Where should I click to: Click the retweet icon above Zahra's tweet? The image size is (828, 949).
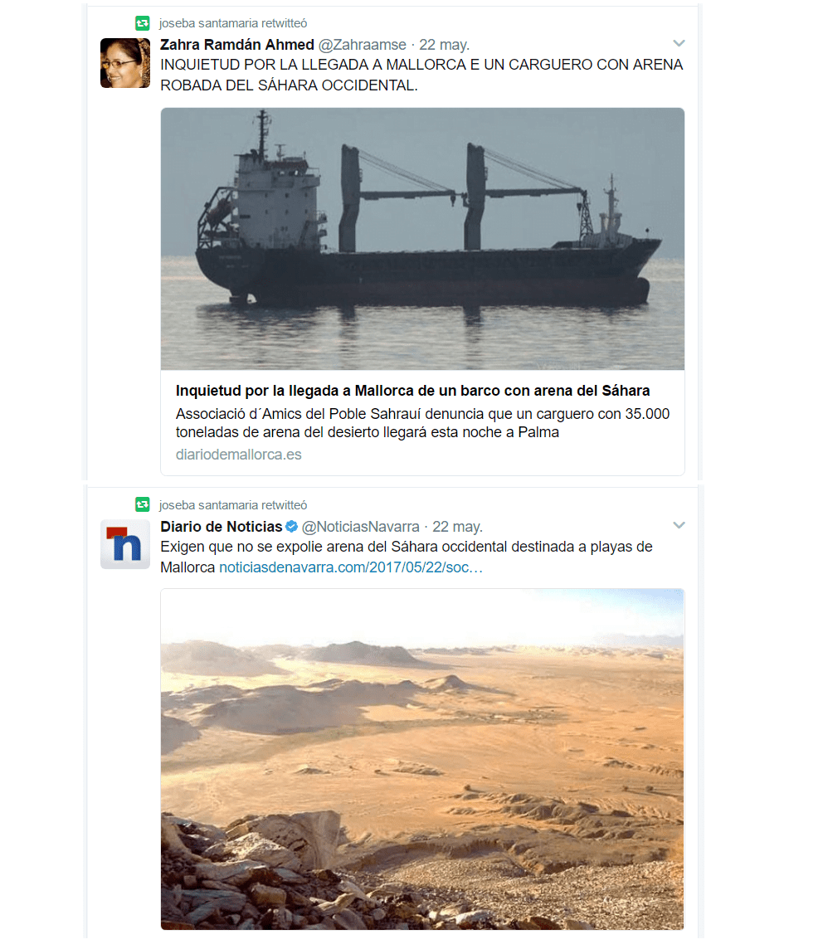coord(142,23)
